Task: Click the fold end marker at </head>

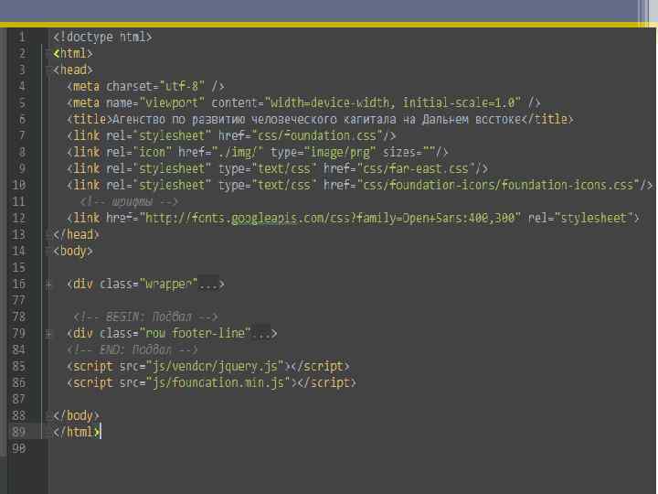Action: tap(48, 235)
